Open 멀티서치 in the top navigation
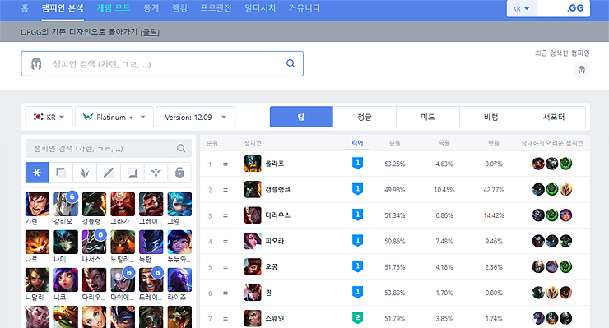Image resolution: width=609 pixels, height=328 pixels. (x=260, y=8)
